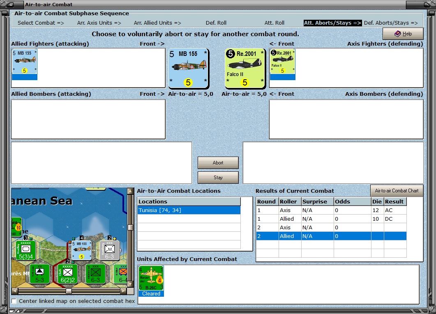Click the Abort button
436x314 pixels.
click(218, 163)
